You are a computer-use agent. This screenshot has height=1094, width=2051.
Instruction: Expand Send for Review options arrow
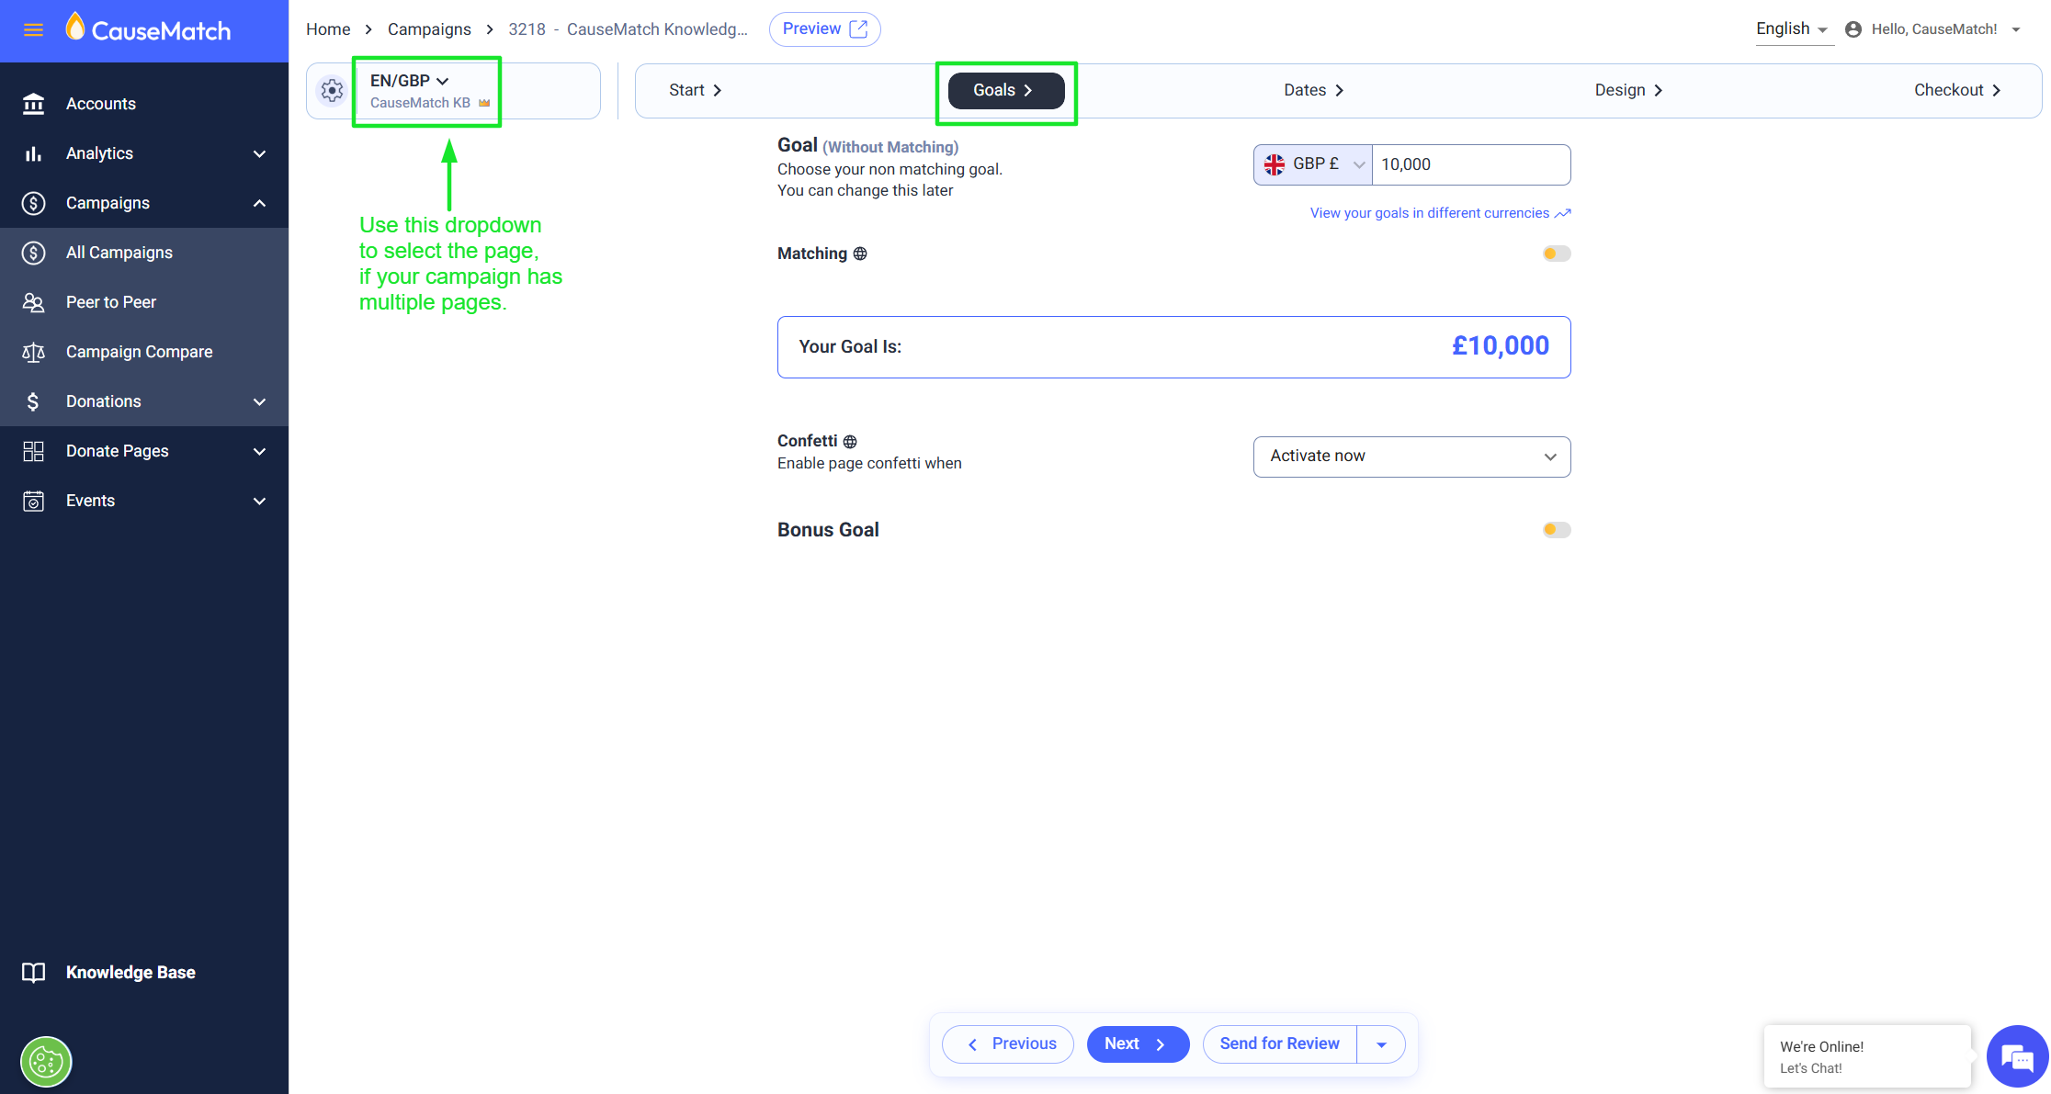(x=1381, y=1044)
